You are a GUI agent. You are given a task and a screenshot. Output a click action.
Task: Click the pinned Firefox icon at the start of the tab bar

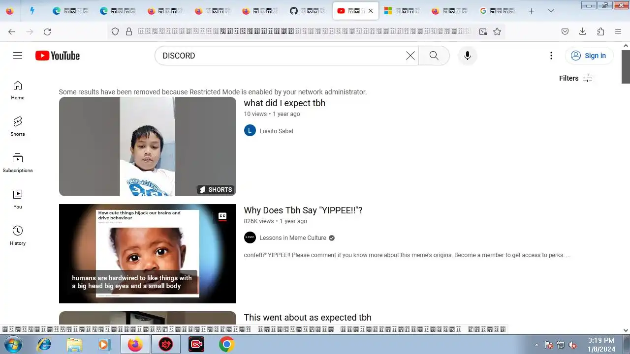pyautogui.click(x=9, y=11)
